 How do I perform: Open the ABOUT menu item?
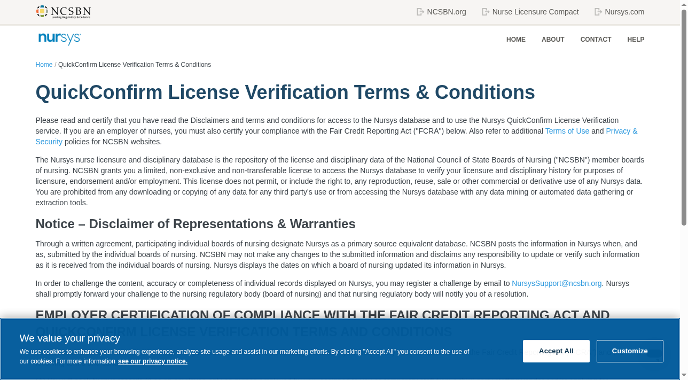click(553, 40)
